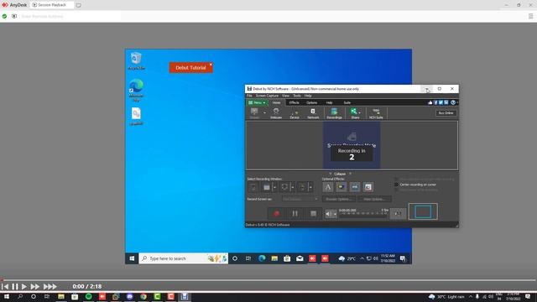This screenshot has height=302, width=537.
Task: Click the thumbs-up like icon in Debut
Action: (x=430, y=102)
